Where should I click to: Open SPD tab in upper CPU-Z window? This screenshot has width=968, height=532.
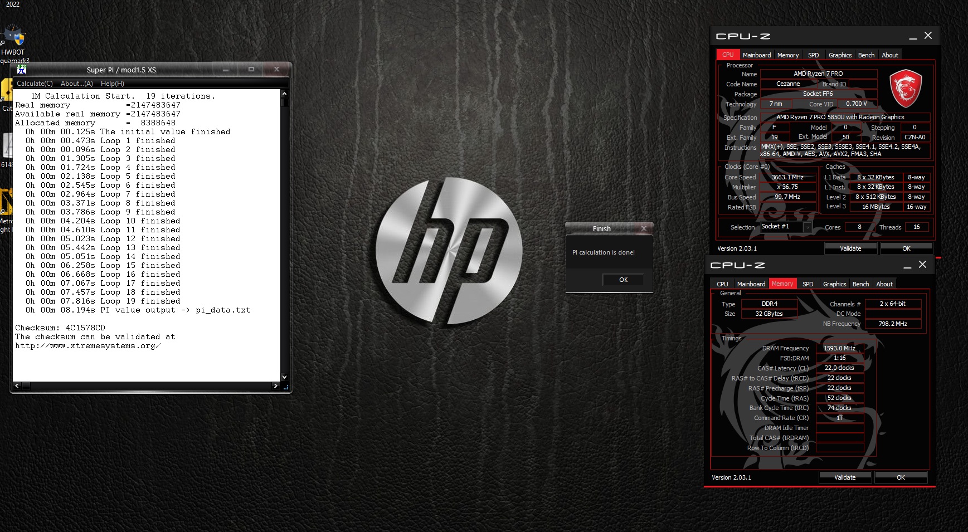pos(814,55)
